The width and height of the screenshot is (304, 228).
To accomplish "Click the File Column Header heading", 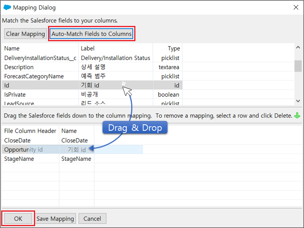I will click(30, 131).
